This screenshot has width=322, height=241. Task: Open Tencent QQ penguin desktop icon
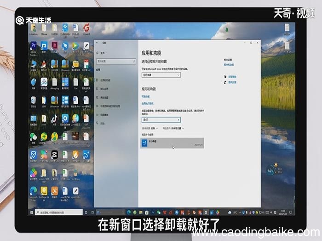pos(44,65)
